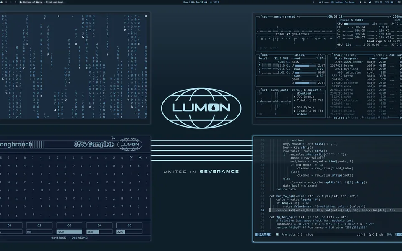
Task: Open bin 02 in the refiner window
Action: [39, 225]
